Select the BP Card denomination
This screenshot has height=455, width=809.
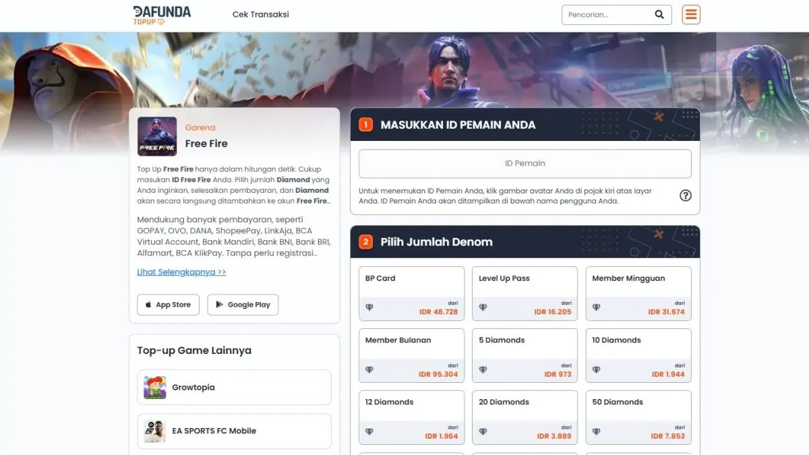pyautogui.click(x=411, y=293)
